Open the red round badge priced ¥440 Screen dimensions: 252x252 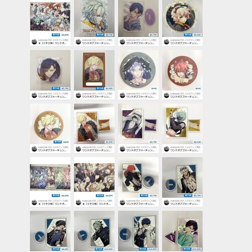click(182, 70)
